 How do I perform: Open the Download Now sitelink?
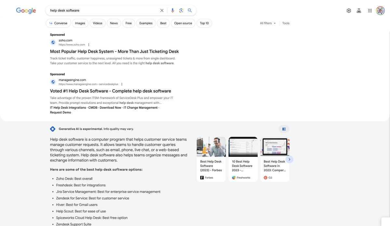[x=110, y=108]
